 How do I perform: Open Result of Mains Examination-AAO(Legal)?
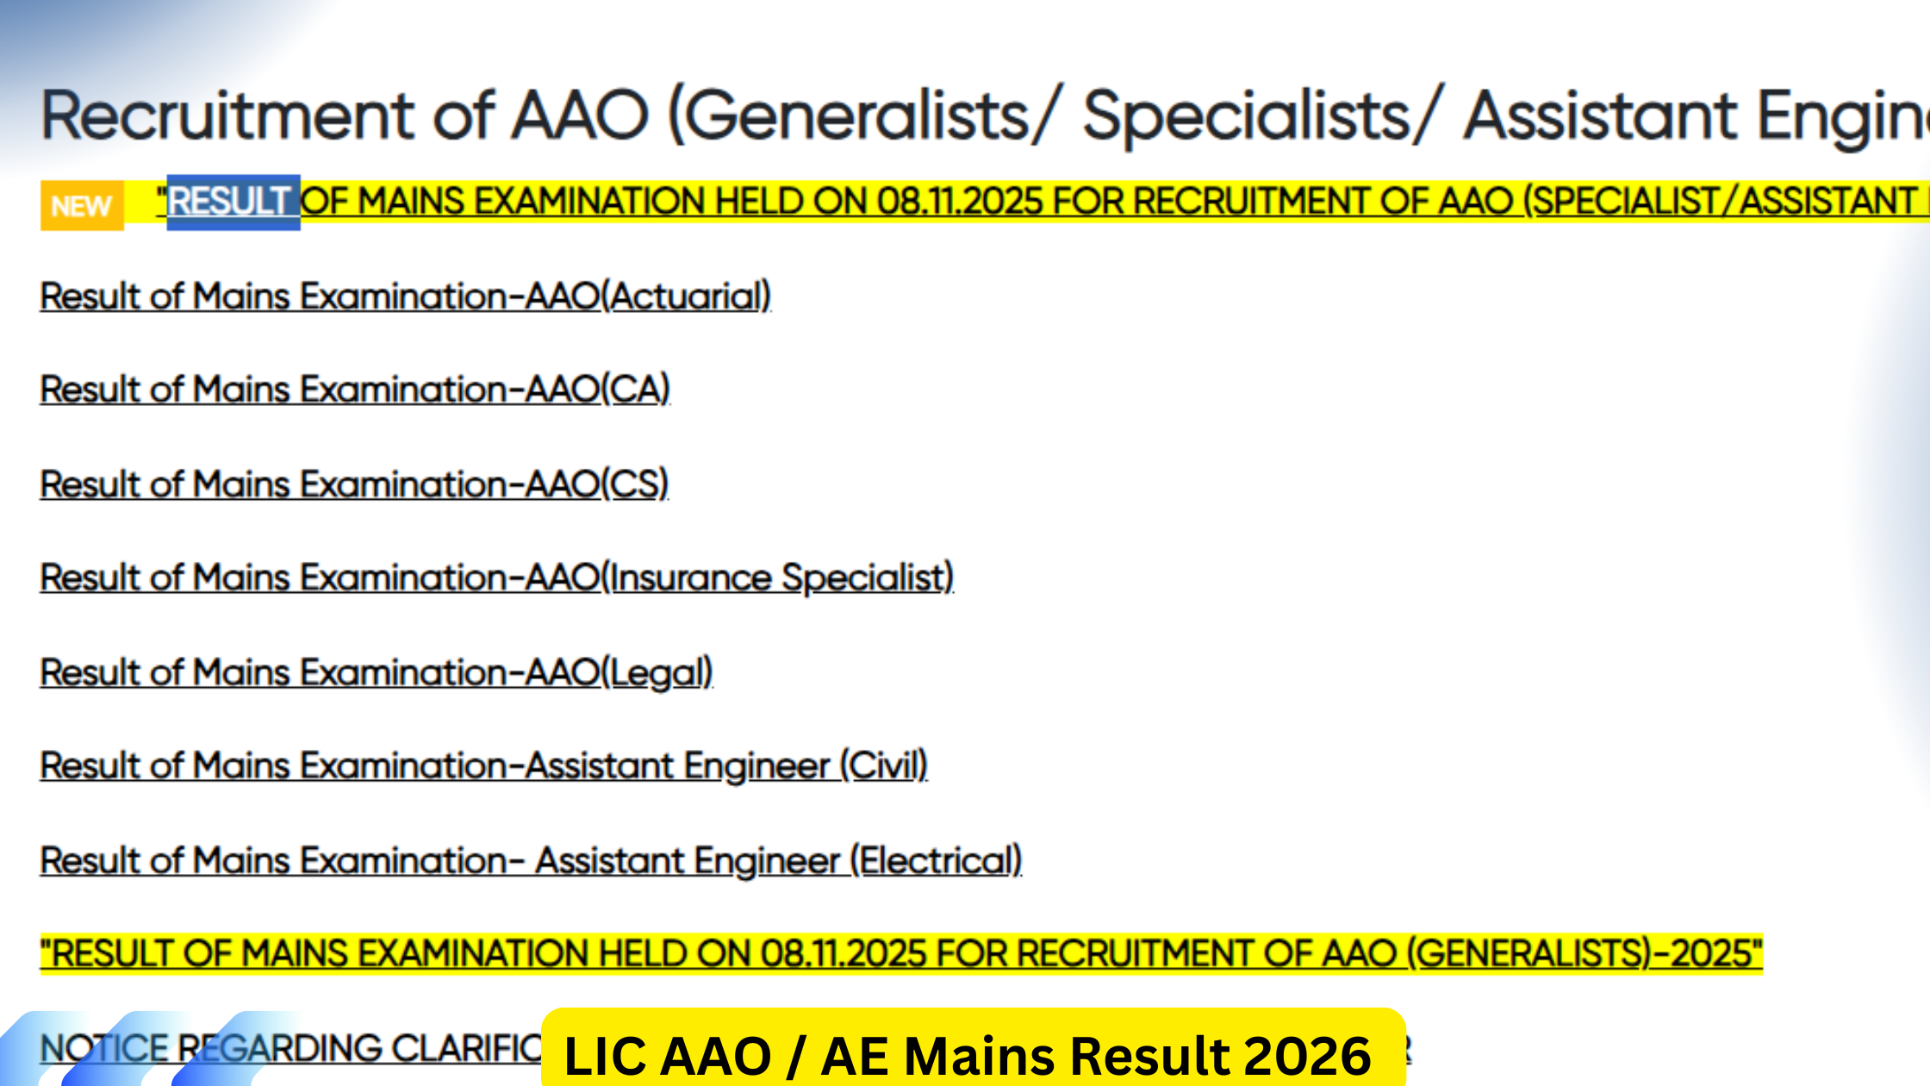point(375,672)
